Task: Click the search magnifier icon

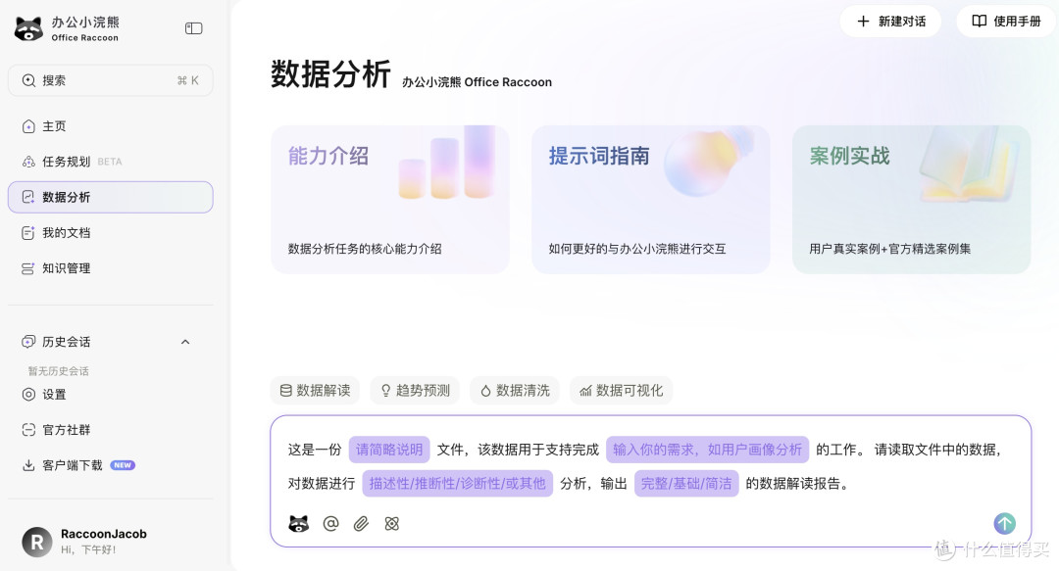Action: 28,80
